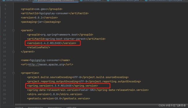This screenshot has height=108, width=188.
Task: Click the groupId com.gmcc line
Action: [x=41, y=9]
